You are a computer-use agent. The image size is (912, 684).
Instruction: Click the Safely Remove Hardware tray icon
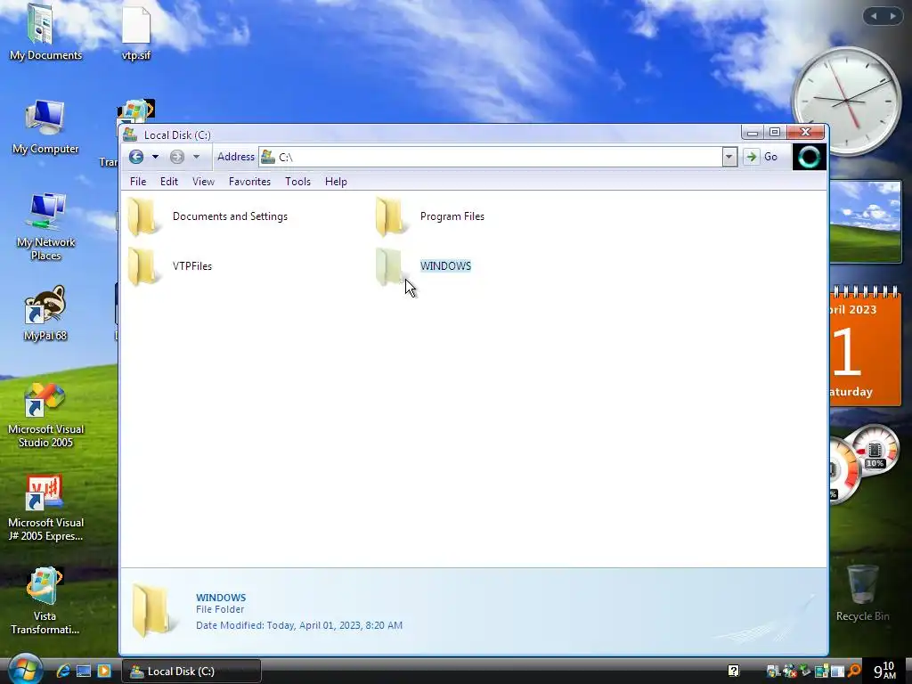click(x=804, y=670)
